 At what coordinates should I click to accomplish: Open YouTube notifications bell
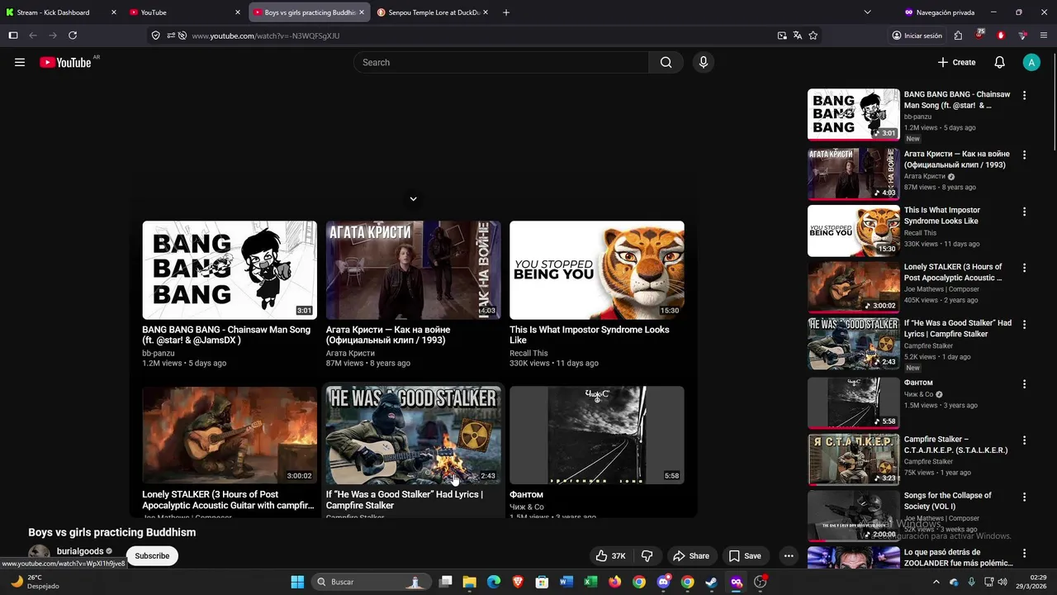(999, 62)
